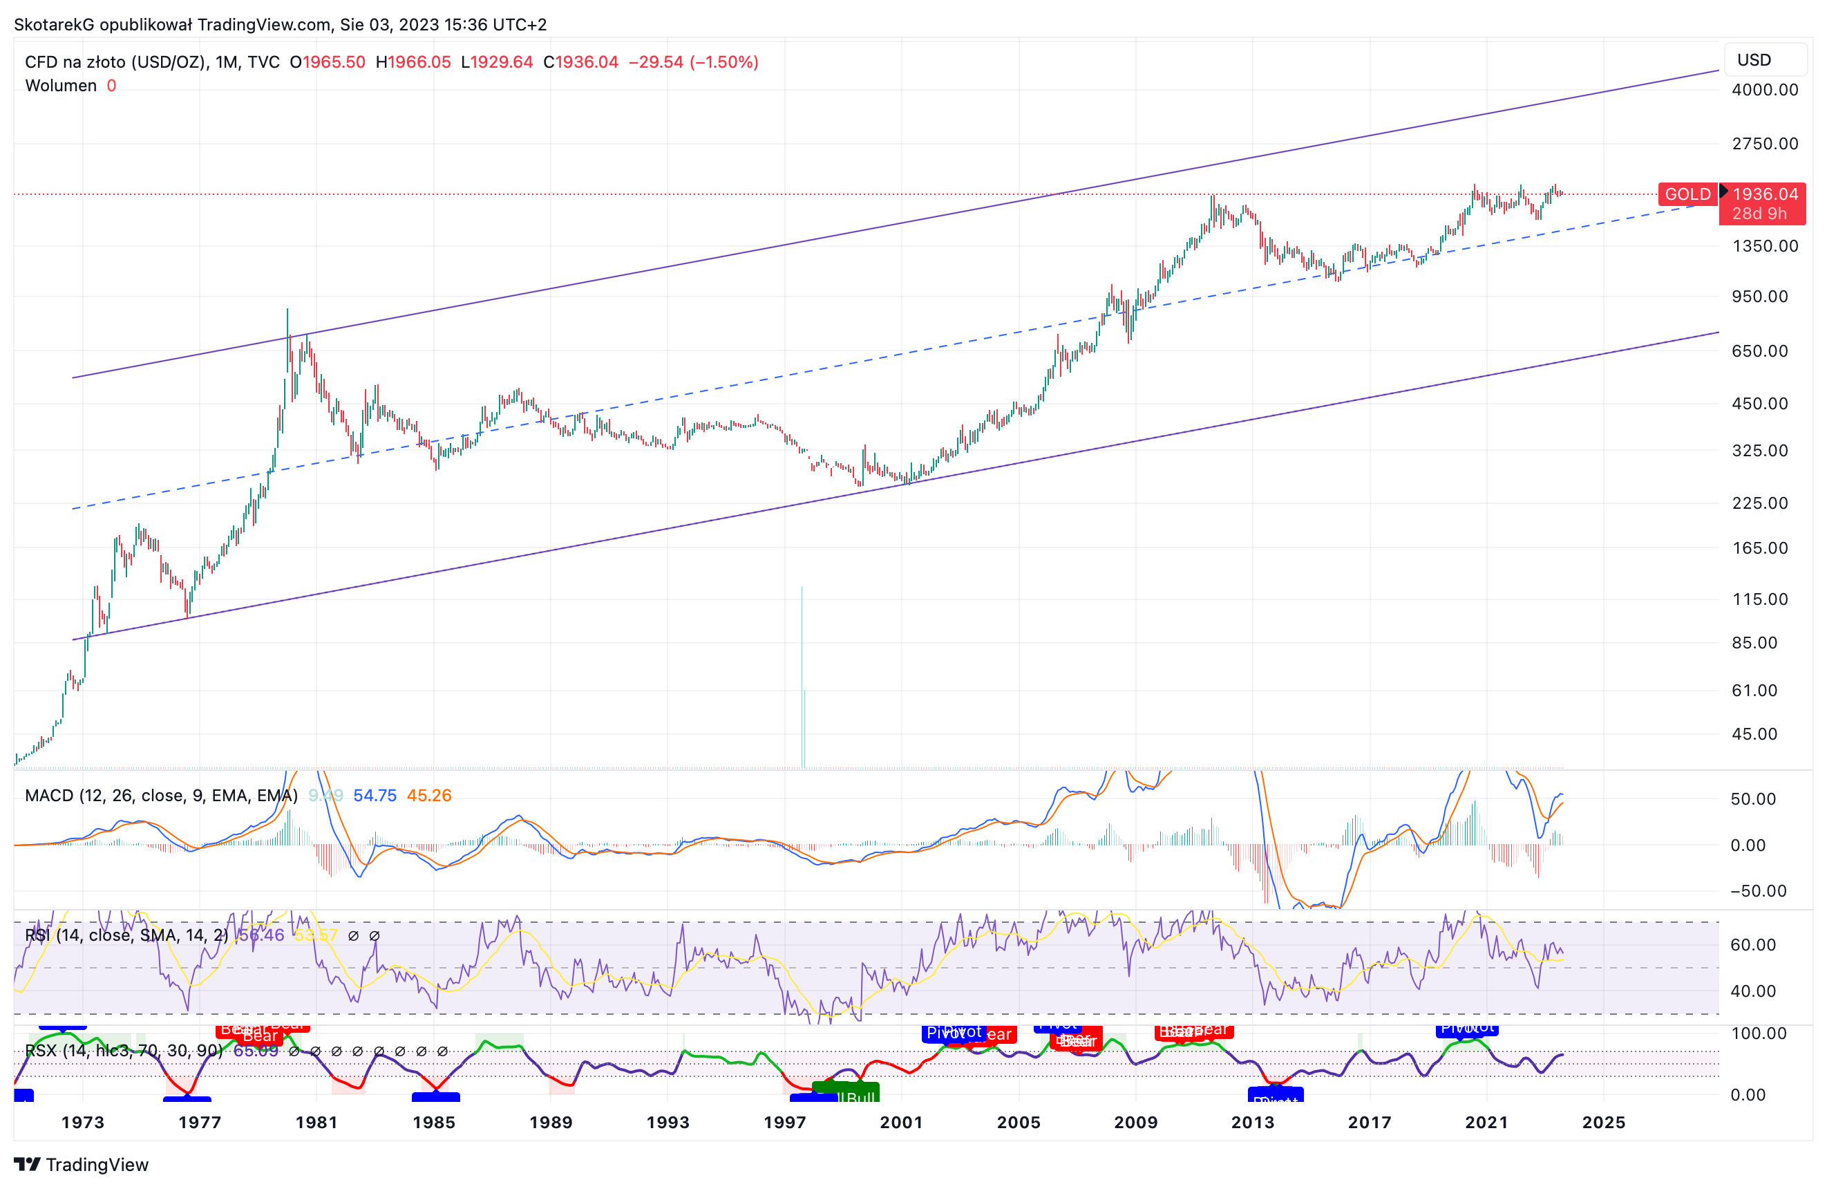Click the 2750.00 price axis label

coord(1765,144)
